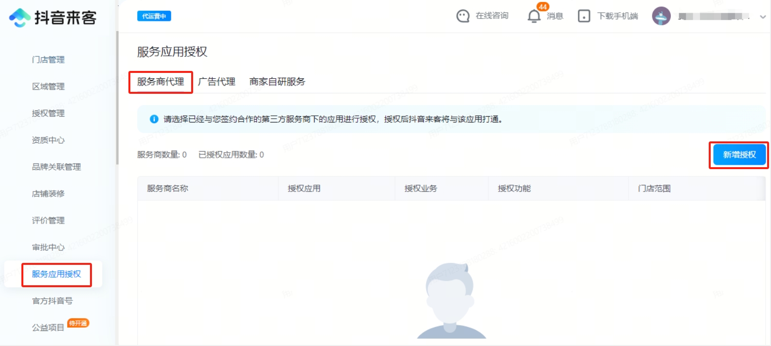Open the 商家自研服务 tab
771x346 pixels.
277,82
